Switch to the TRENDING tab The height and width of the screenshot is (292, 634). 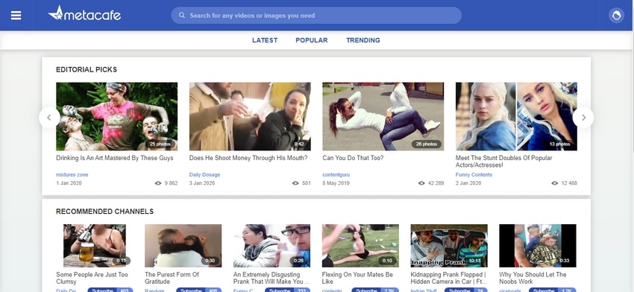pyautogui.click(x=363, y=40)
